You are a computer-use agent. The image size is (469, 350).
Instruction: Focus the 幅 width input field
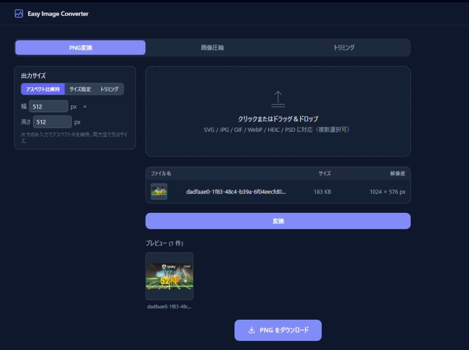pos(48,106)
